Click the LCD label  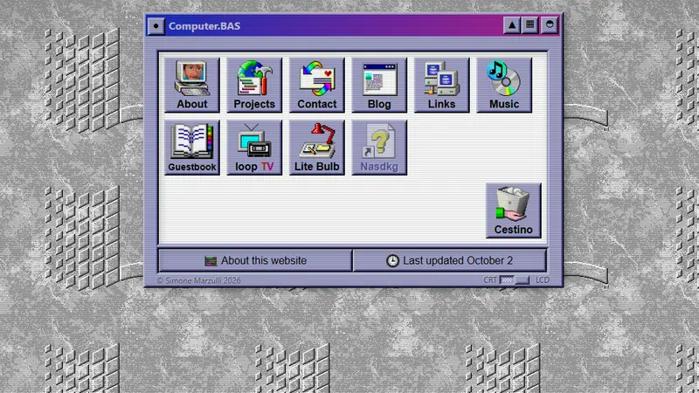[x=542, y=279]
